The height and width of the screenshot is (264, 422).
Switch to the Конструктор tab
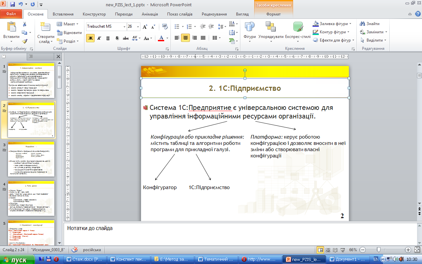tap(94, 14)
